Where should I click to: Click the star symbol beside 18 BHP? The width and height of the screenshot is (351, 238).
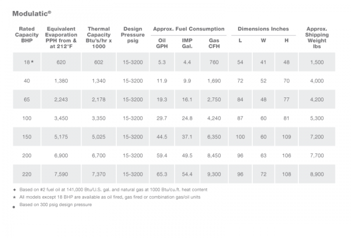(32, 61)
